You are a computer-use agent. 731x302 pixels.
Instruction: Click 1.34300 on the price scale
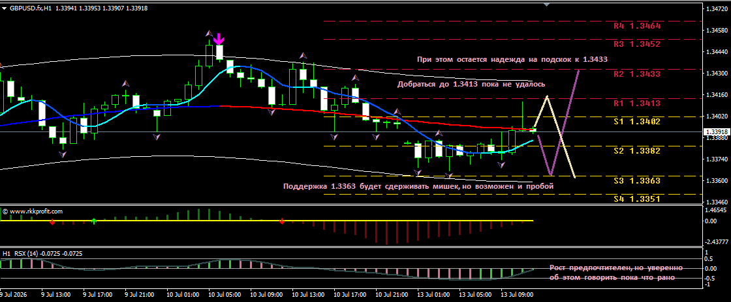pyautogui.click(x=717, y=74)
